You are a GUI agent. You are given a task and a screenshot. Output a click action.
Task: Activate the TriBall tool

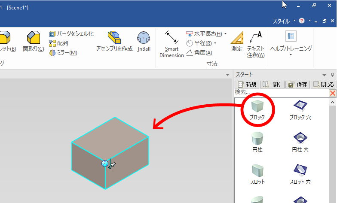click(x=144, y=41)
